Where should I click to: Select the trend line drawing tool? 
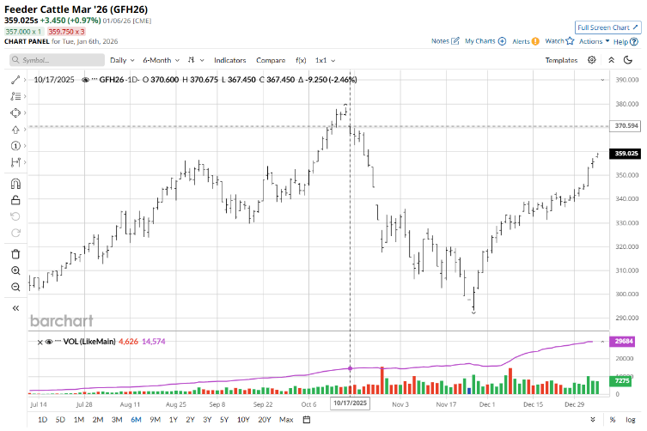[x=15, y=79]
